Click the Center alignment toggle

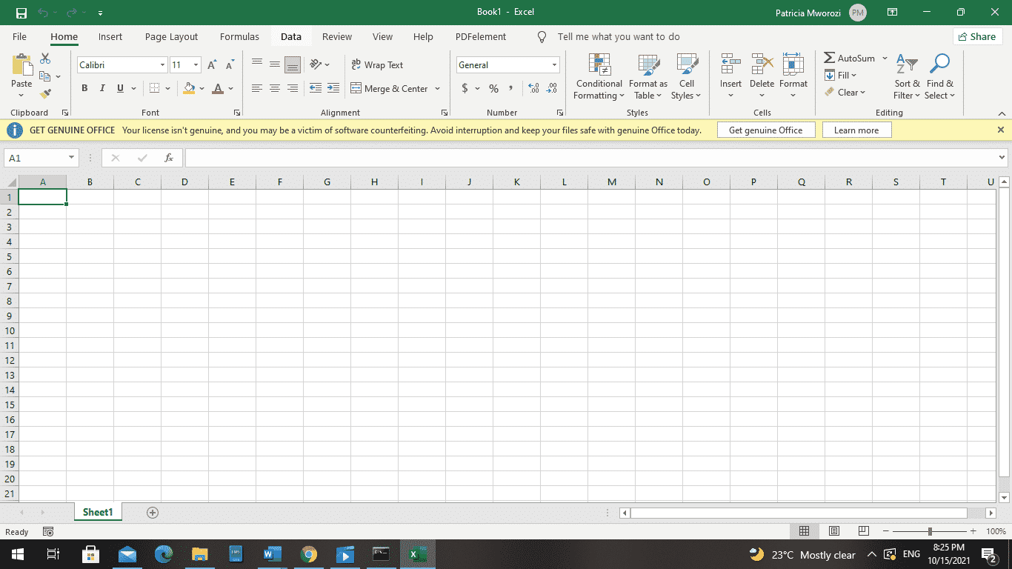point(274,88)
